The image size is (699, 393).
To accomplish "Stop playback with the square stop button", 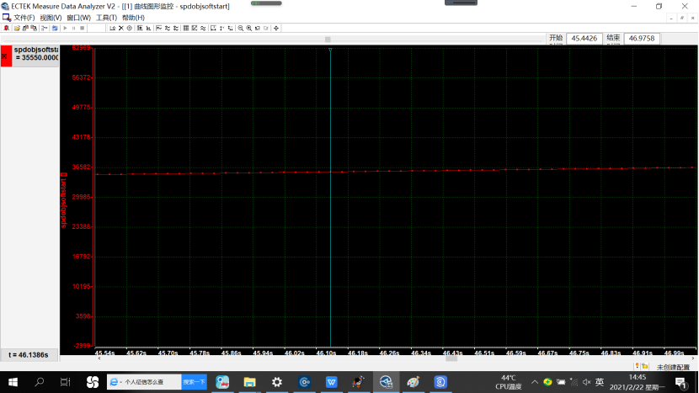I will click(82, 28).
